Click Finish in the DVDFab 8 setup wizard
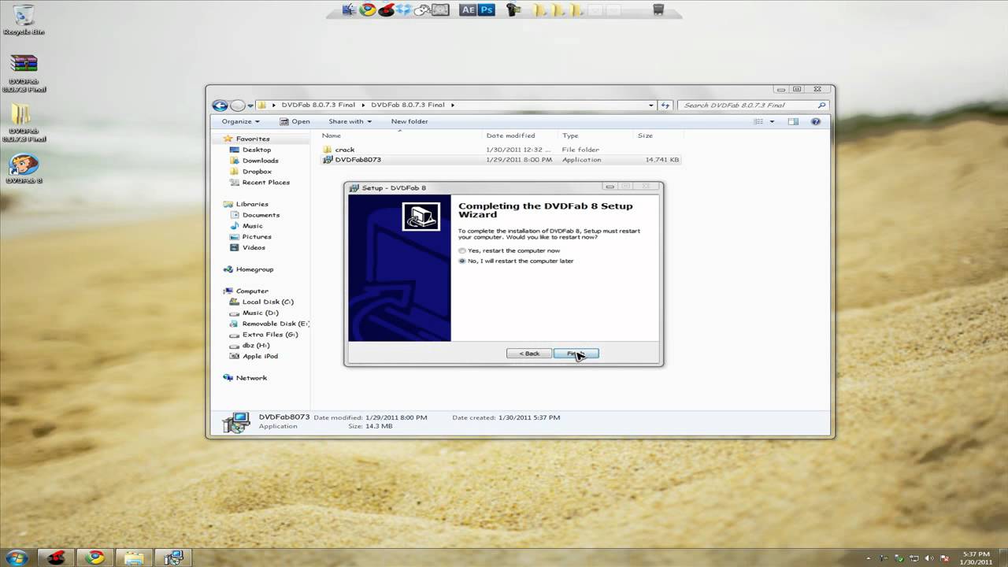The height and width of the screenshot is (567, 1008). pyautogui.click(x=576, y=354)
